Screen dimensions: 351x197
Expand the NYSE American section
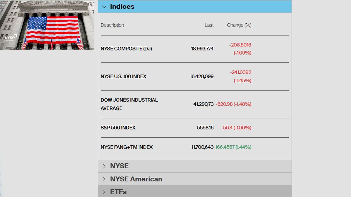click(136, 179)
